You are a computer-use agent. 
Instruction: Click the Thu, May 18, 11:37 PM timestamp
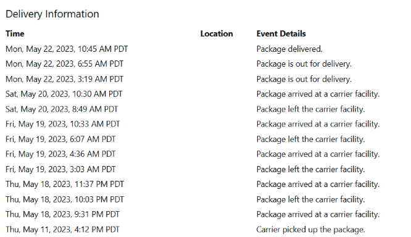click(x=64, y=185)
